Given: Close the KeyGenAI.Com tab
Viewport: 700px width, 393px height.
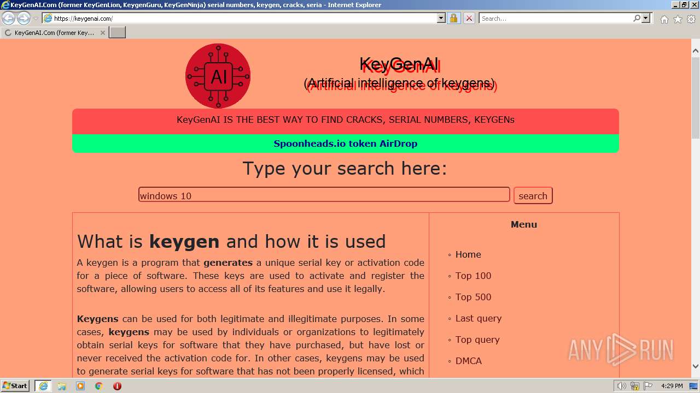Looking at the screenshot, I should click(x=102, y=33).
